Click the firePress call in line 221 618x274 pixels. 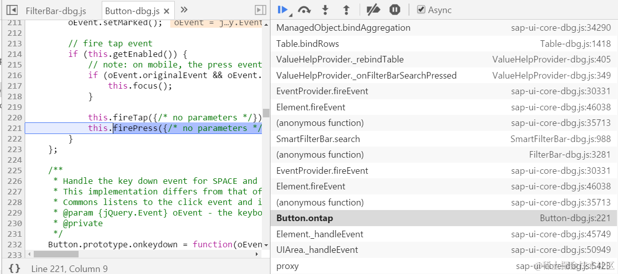[135, 128]
